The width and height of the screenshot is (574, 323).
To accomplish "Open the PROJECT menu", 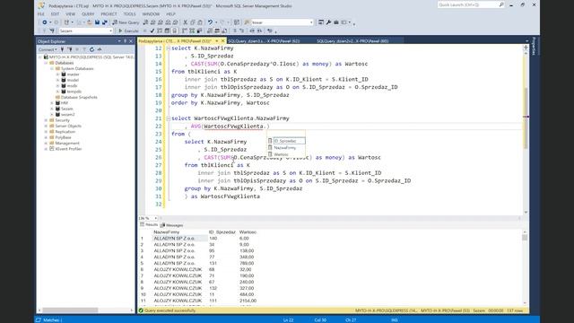I will pyautogui.click(x=109, y=14).
